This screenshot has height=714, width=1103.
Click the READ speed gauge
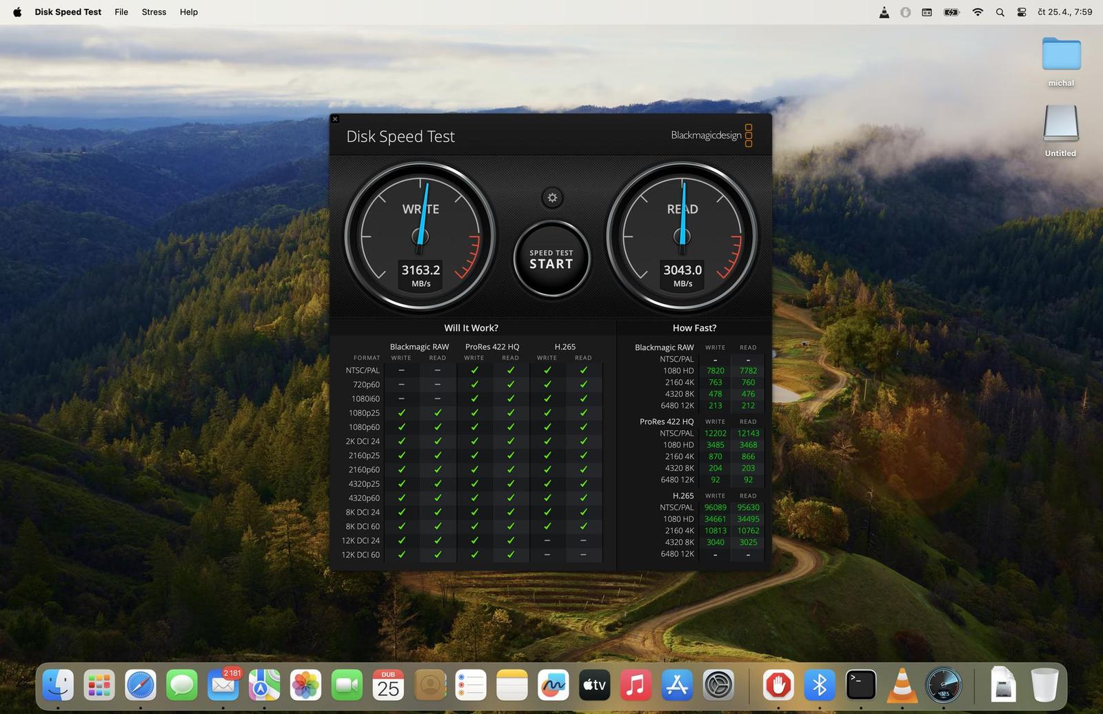click(682, 236)
